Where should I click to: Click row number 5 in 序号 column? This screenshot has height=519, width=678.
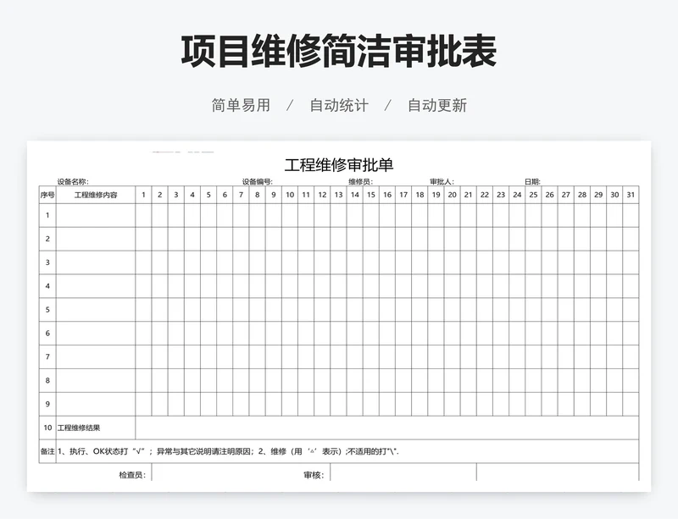point(47,310)
